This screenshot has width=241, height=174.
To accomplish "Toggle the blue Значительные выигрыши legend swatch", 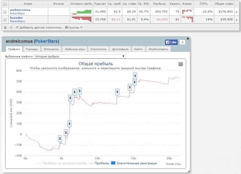I will (113, 163).
